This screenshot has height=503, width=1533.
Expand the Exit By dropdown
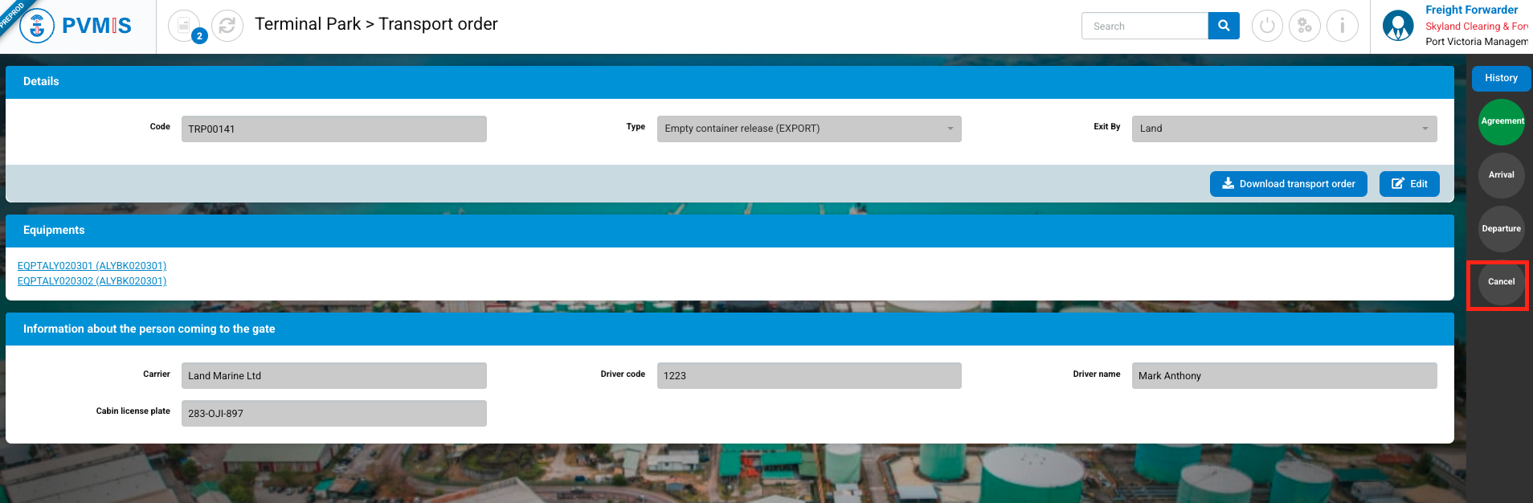pos(1284,129)
